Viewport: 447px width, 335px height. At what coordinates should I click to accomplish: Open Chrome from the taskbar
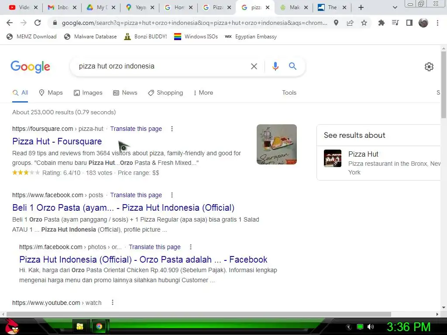pyautogui.click(x=99, y=326)
